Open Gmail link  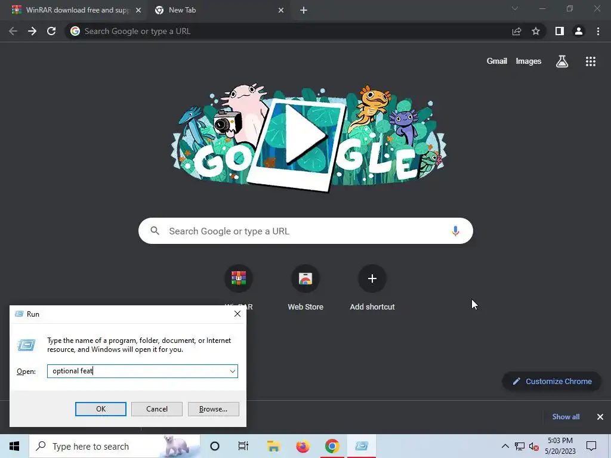[497, 61]
